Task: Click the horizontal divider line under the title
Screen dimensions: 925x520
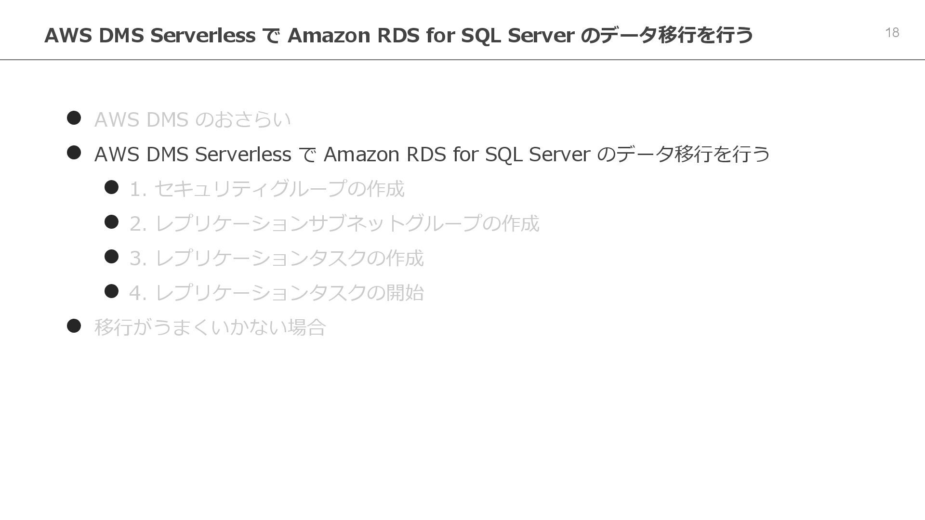Action: click(x=462, y=60)
